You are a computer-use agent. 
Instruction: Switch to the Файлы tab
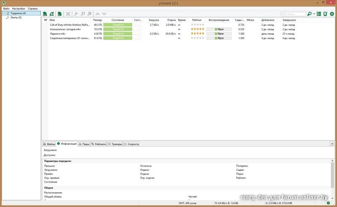(x=49, y=144)
